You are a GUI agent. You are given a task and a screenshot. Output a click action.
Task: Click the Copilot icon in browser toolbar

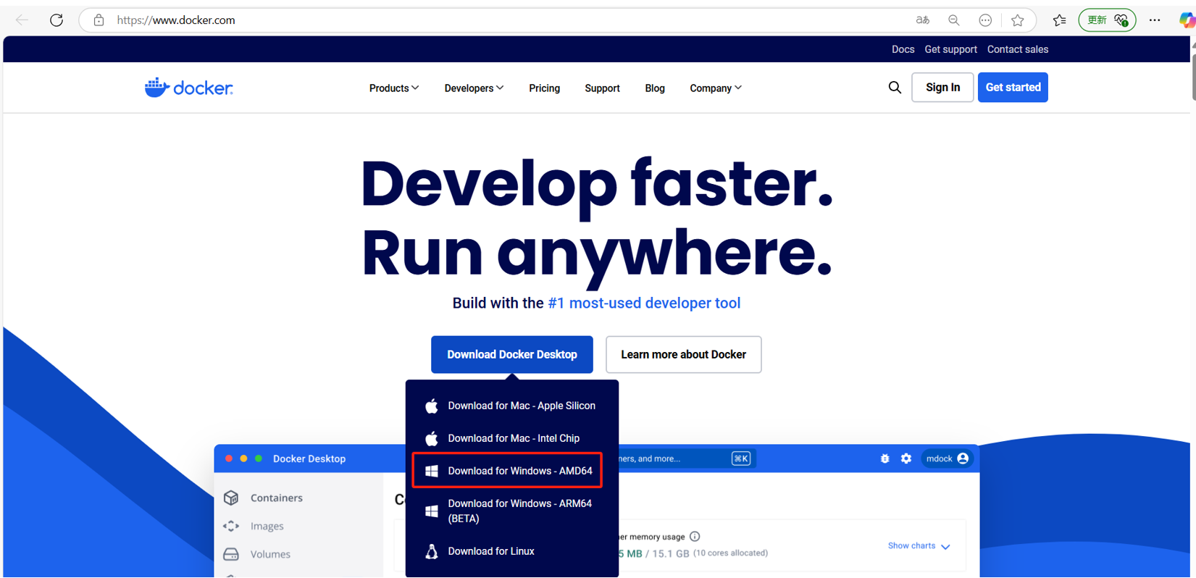pyautogui.click(x=1187, y=20)
